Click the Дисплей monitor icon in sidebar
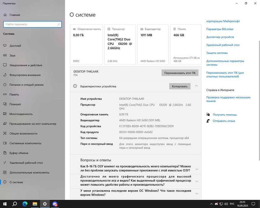The height and width of the screenshot is (208, 260). (5, 45)
